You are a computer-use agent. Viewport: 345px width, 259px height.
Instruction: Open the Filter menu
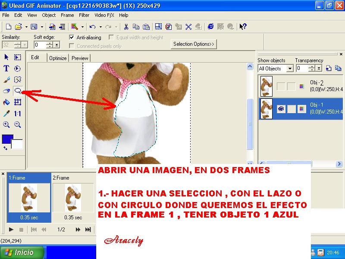point(84,15)
